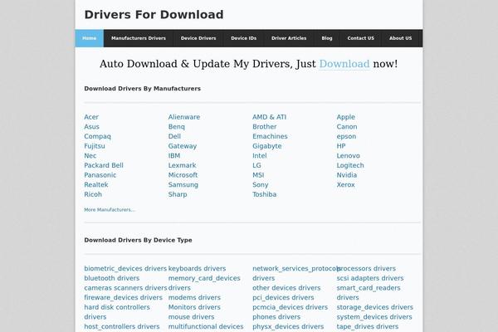Select scsi adapters drivers link
The image size is (498, 332).
[x=370, y=278]
